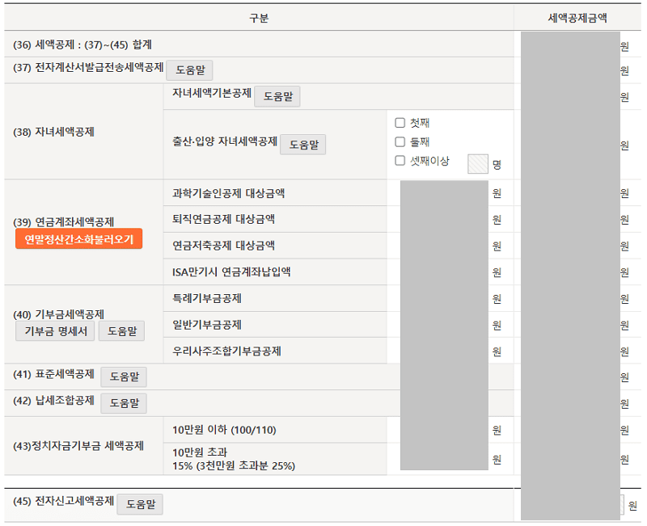Image resolution: width=647 pixels, height=526 pixels.
Task: Open the 기부금 명세서 button
Action: click(x=54, y=331)
